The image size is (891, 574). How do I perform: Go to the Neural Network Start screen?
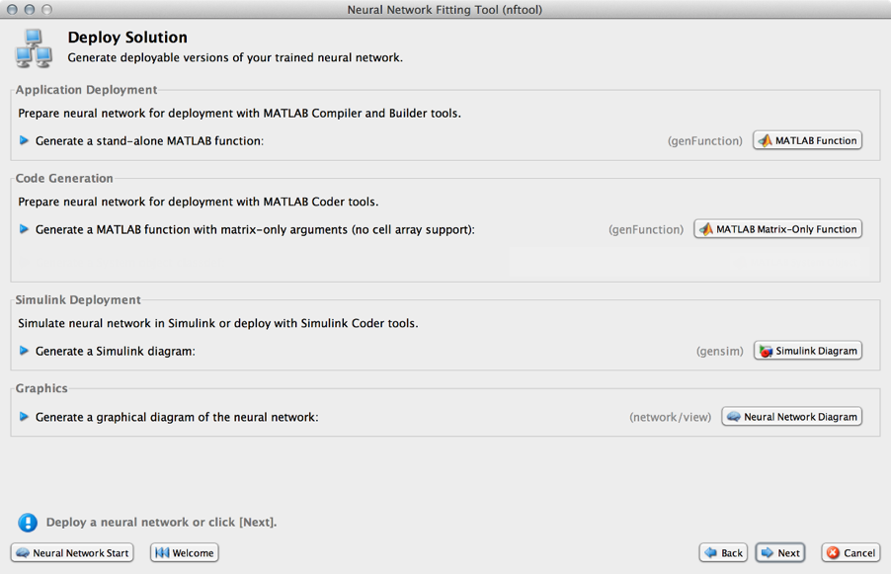[72, 553]
